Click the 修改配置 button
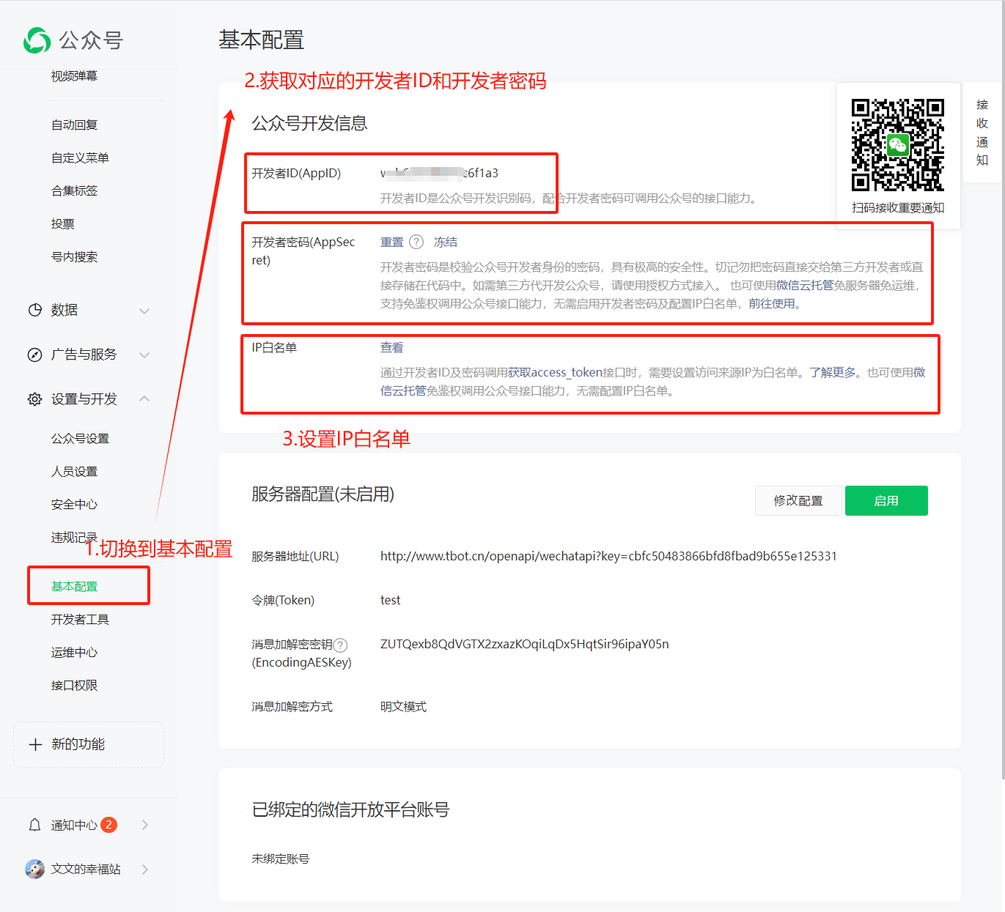 pyautogui.click(x=798, y=500)
